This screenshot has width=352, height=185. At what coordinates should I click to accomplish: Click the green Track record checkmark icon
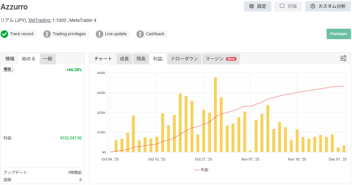click(x=4, y=34)
